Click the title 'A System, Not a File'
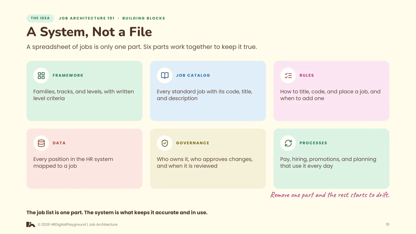 pyautogui.click(x=89, y=32)
